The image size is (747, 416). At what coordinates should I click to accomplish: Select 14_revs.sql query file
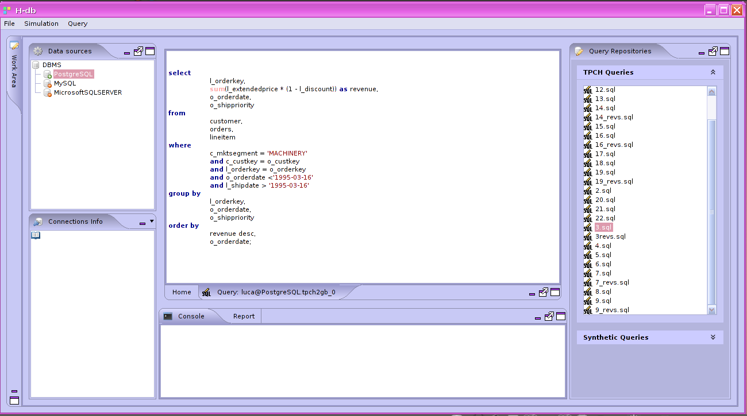614,117
